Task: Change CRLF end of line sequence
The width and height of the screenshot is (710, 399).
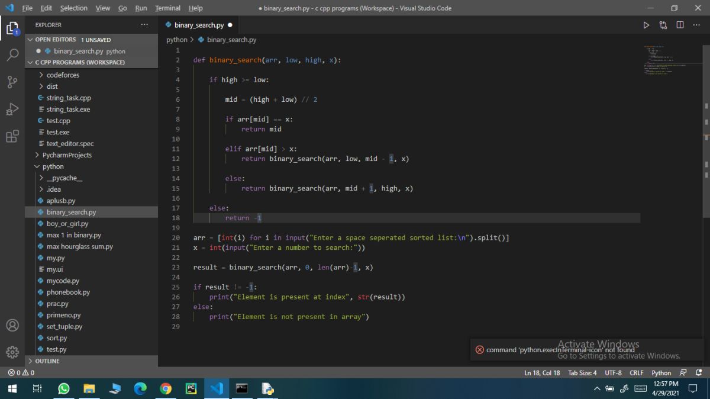Action: pyautogui.click(x=636, y=373)
